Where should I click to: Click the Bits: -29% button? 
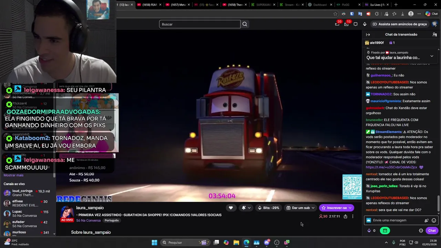[x=268, y=208]
